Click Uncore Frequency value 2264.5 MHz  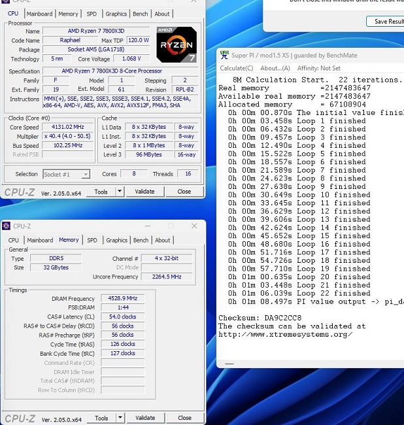[x=167, y=277]
